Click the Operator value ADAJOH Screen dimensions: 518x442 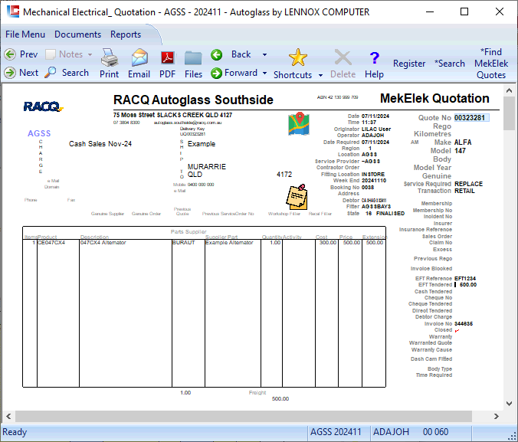[x=372, y=136]
